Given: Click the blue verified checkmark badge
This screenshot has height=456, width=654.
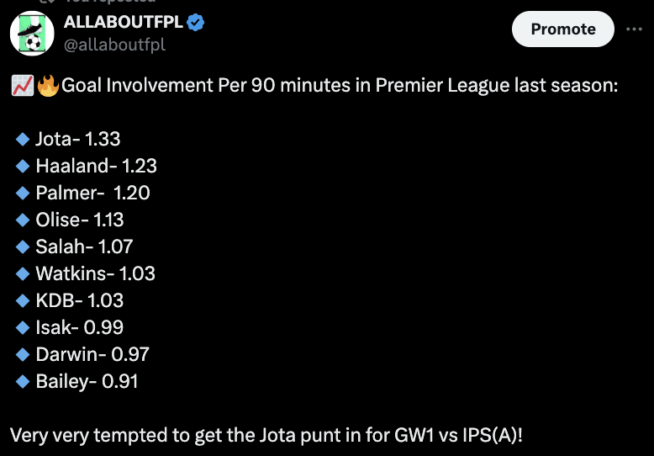Looking at the screenshot, I should tap(196, 23).
